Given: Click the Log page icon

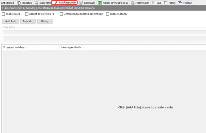Looking at the screenshot, I should (x=154, y=3).
